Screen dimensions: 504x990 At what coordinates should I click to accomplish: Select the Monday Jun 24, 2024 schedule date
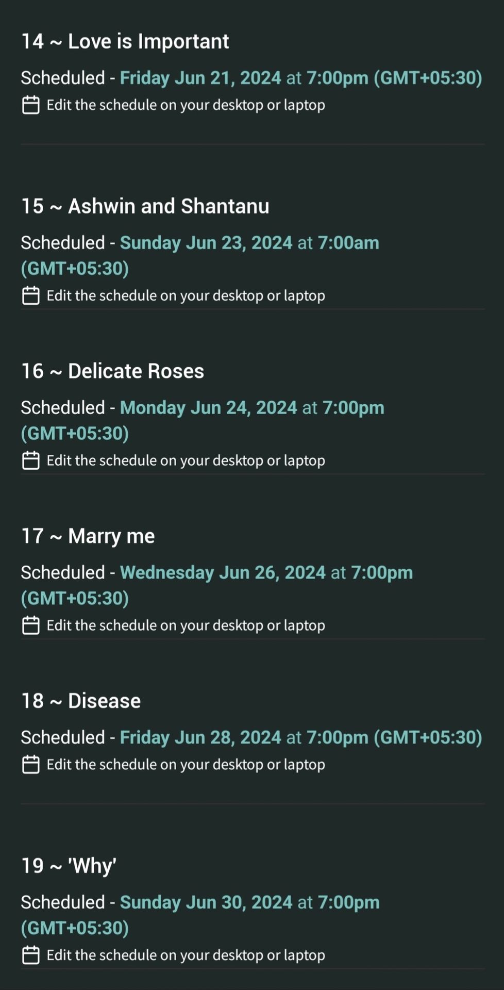[209, 408]
